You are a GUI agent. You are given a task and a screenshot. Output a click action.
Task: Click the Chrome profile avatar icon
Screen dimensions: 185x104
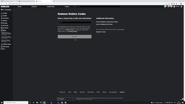pos(181,4)
